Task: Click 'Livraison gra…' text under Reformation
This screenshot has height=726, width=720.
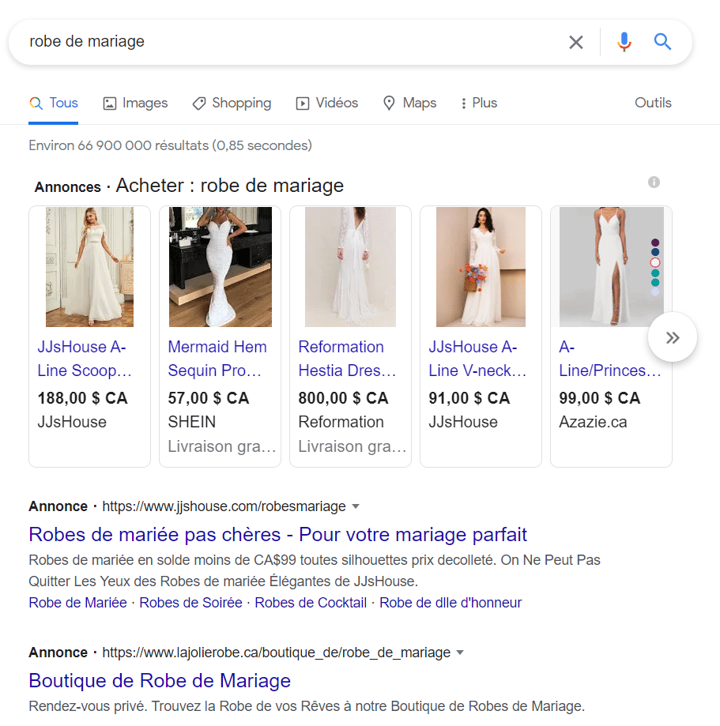Action: (352, 447)
